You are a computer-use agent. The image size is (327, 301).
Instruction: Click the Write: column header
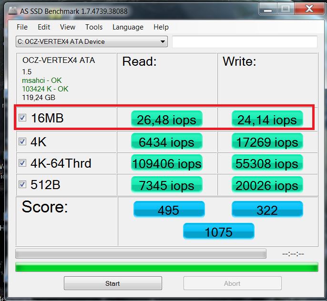[x=239, y=61]
